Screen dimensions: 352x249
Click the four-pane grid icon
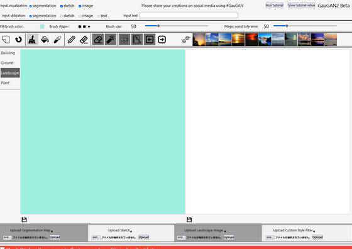click(124, 40)
